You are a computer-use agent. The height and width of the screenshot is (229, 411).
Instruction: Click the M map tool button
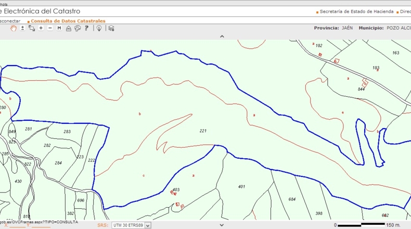point(59,28)
